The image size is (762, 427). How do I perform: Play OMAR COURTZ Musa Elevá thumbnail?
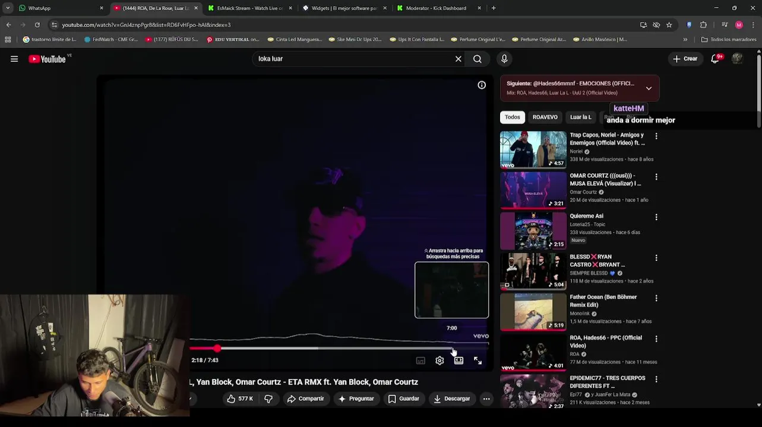533,190
